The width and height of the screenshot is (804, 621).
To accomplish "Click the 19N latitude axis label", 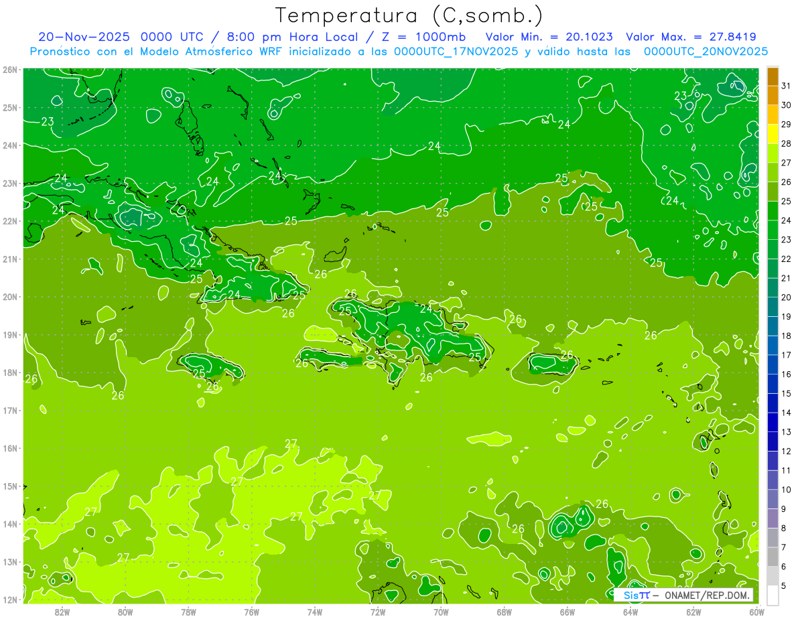I will [x=10, y=335].
